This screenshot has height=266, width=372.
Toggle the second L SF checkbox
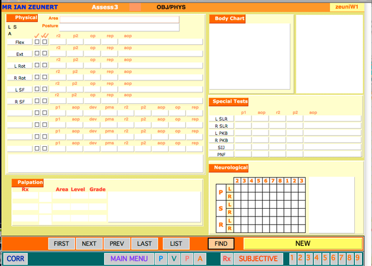pyautogui.click(x=44, y=88)
